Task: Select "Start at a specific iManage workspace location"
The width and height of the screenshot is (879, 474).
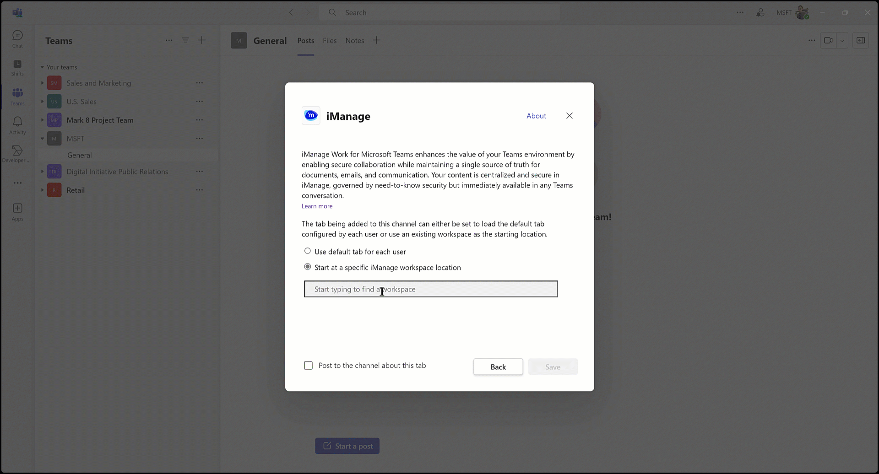Action: pyautogui.click(x=308, y=267)
